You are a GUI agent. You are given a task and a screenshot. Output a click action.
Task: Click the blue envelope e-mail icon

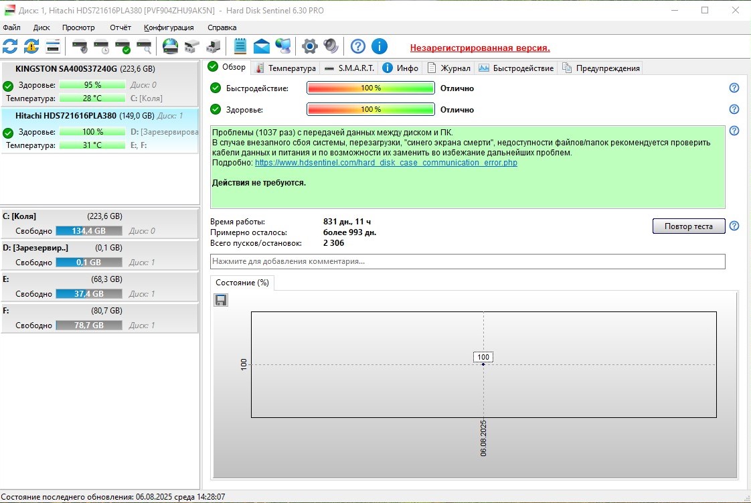[262, 46]
